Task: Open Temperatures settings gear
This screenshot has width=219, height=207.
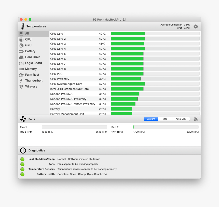Action: 196,26
